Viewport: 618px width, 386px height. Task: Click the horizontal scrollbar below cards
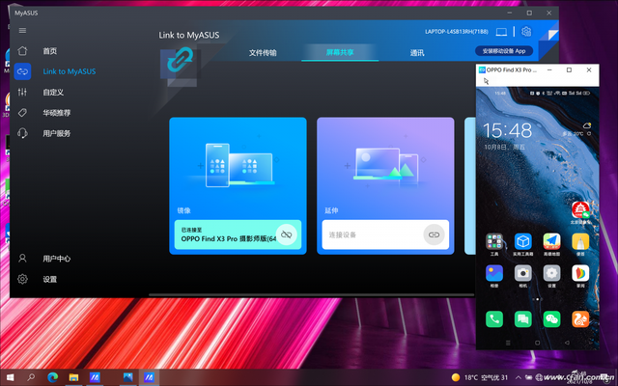tap(311, 294)
